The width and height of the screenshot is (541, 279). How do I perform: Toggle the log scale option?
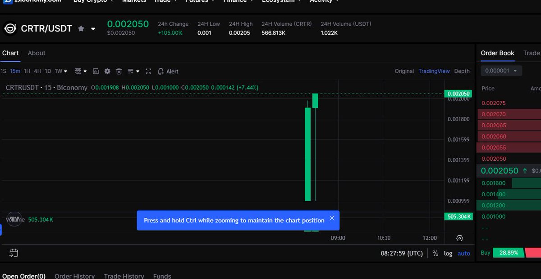(x=448, y=253)
